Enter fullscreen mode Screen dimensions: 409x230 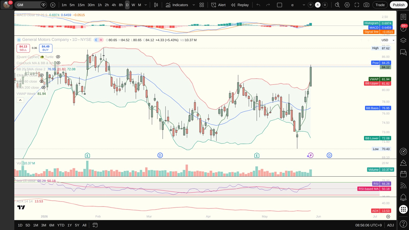click(x=357, y=5)
